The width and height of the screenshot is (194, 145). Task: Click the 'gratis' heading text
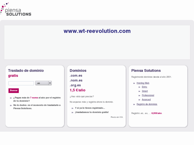pyautogui.click(x=13, y=76)
